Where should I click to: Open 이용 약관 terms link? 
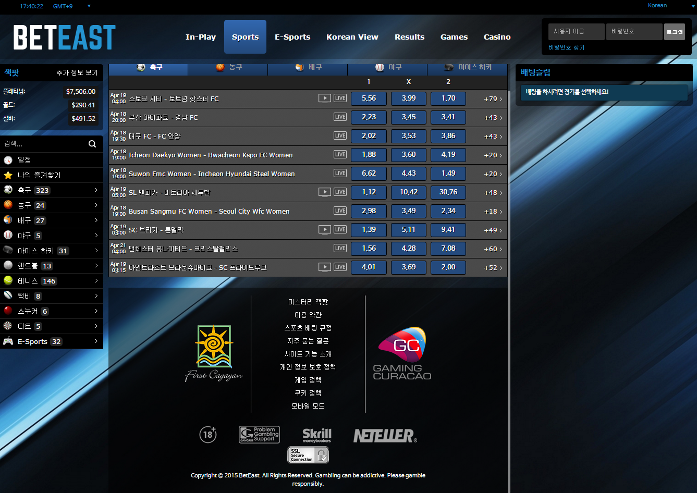pyautogui.click(x=308, y=315)
